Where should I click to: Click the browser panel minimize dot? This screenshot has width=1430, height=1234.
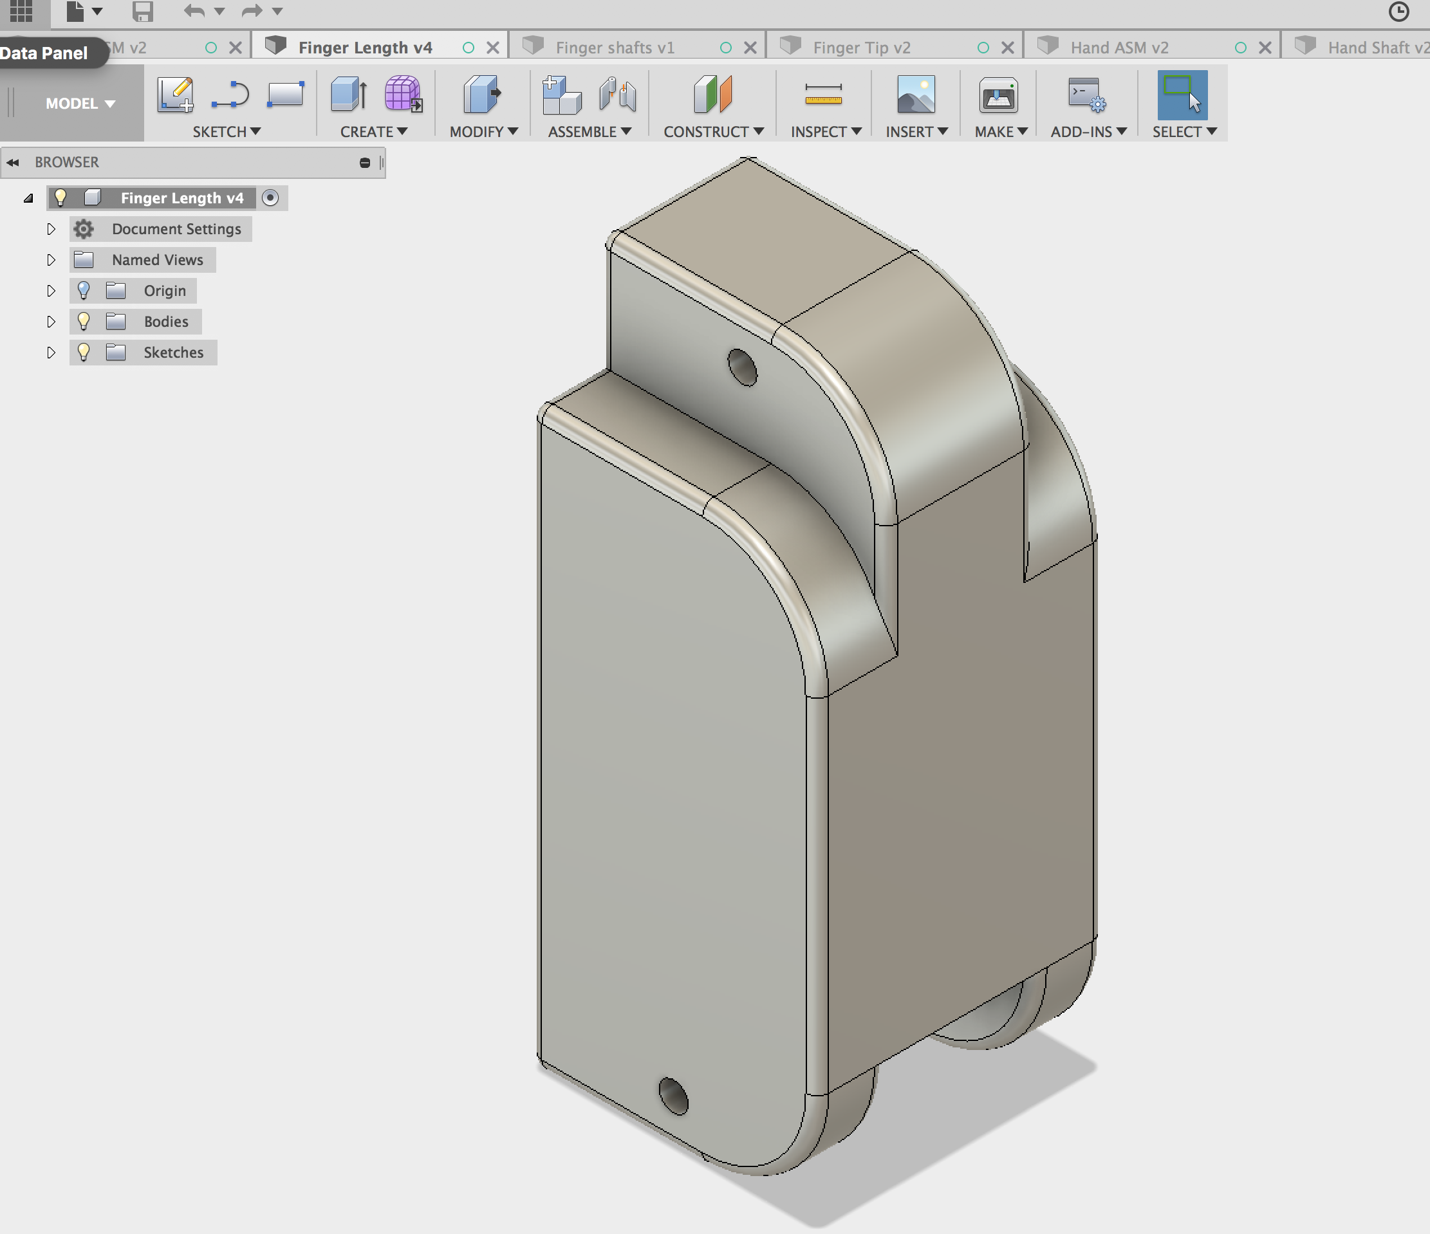tap(365, 163)
